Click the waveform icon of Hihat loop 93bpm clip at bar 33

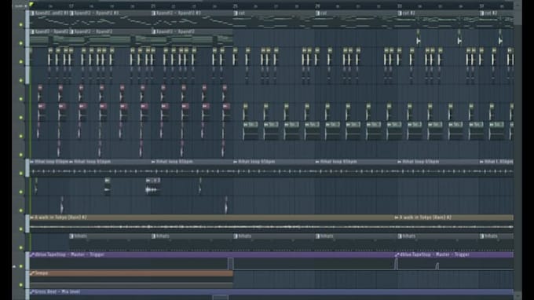(400, 162)
